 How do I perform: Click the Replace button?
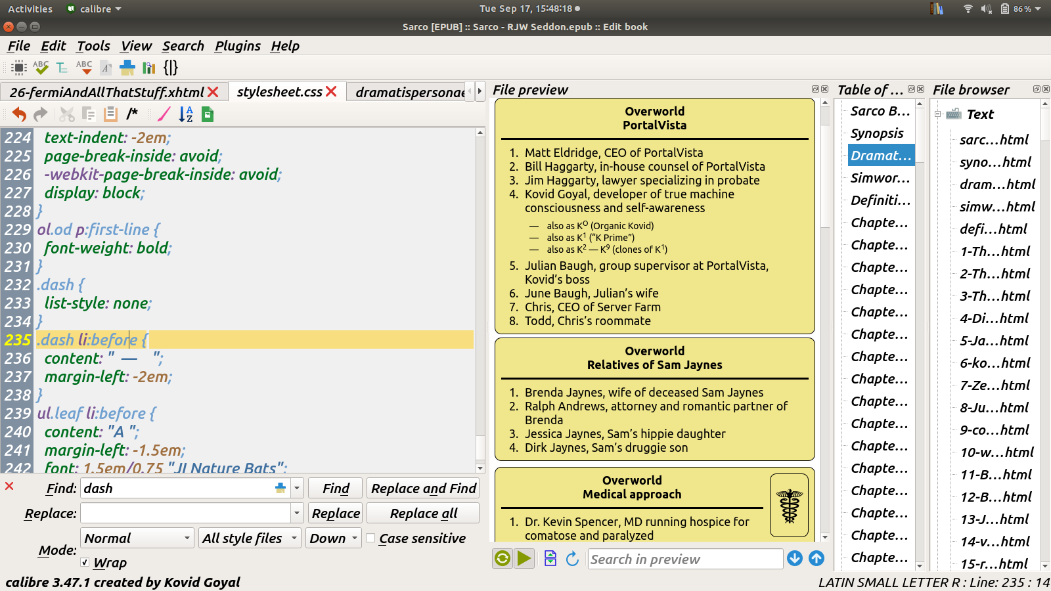(x=336, y=513)
